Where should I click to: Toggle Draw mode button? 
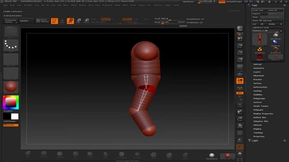(62, 21)
